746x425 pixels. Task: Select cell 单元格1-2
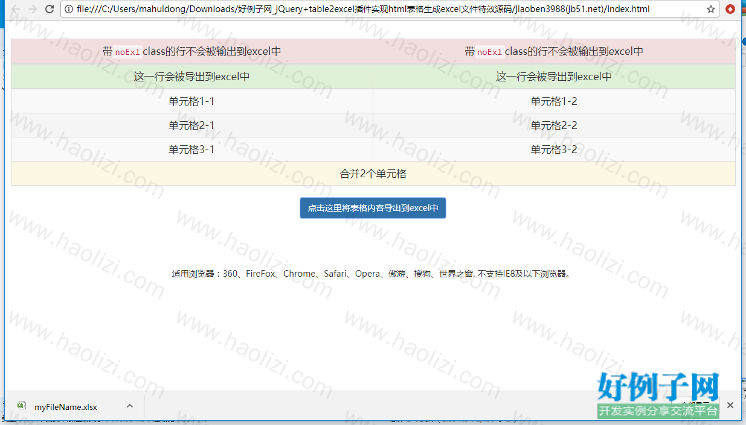point(554,101)
